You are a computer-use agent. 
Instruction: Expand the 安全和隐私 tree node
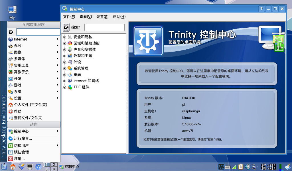tap(65, 37)
